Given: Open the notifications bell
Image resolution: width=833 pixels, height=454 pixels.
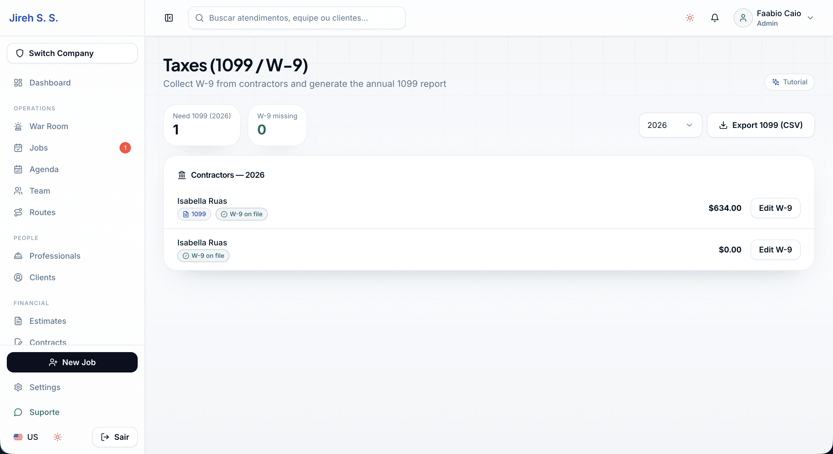Looking at the screenshot, I should [715, 18].
